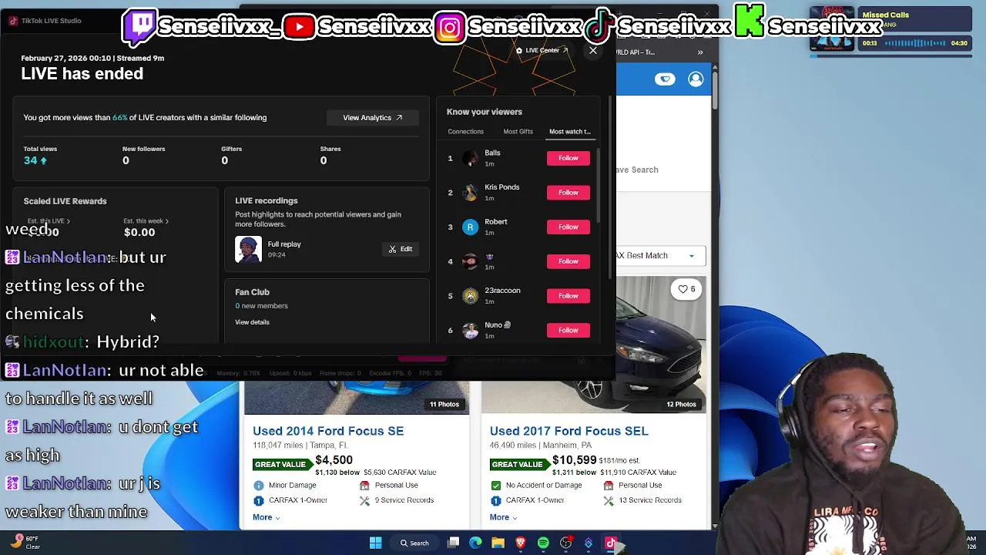986x555 pixels.
Task: Click the Save Search text in browser
Action: [637, 170]
